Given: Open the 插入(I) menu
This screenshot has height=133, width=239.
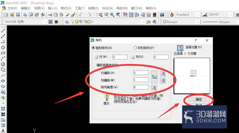Looking at the screenshot, I should tap(52, 8).
